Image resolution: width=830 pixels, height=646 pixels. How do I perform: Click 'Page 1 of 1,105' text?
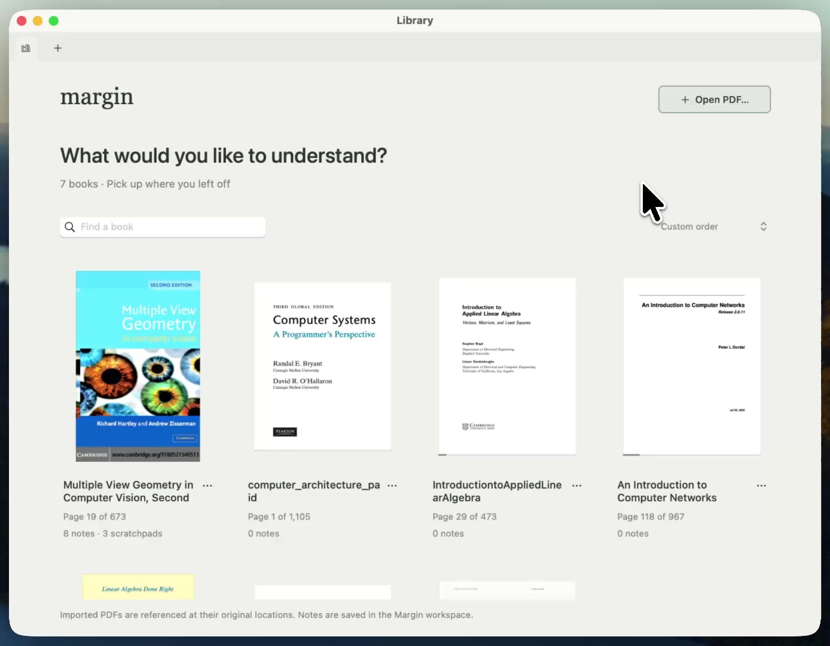279,517
